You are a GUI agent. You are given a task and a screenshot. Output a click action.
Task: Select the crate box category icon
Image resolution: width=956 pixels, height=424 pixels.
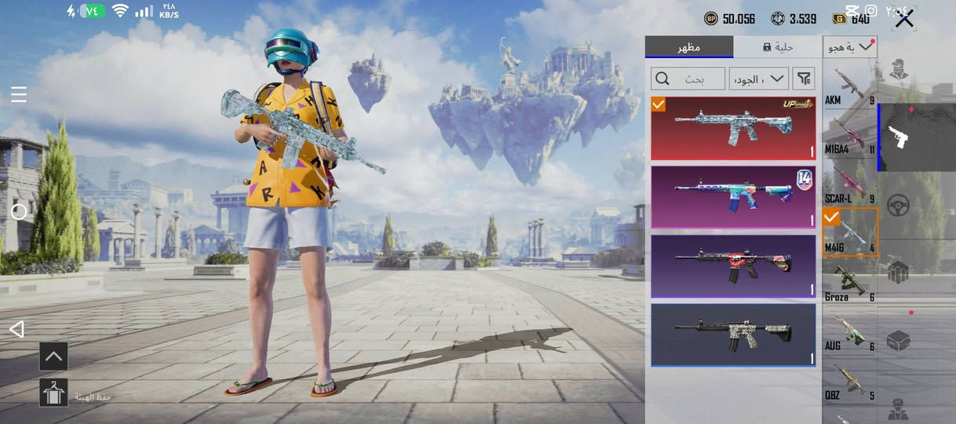pos(898,340)
